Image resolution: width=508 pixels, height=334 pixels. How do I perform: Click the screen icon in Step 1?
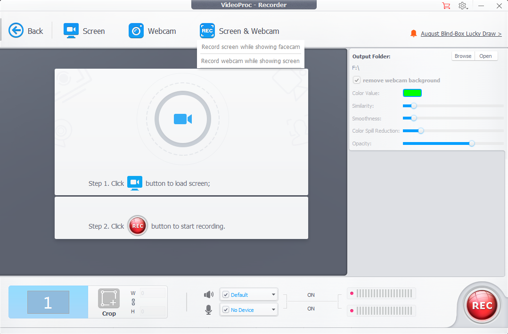point(135,183)
